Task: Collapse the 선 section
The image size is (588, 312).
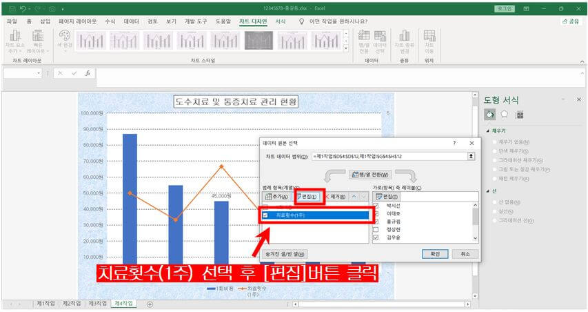Action: click(488, 191)
